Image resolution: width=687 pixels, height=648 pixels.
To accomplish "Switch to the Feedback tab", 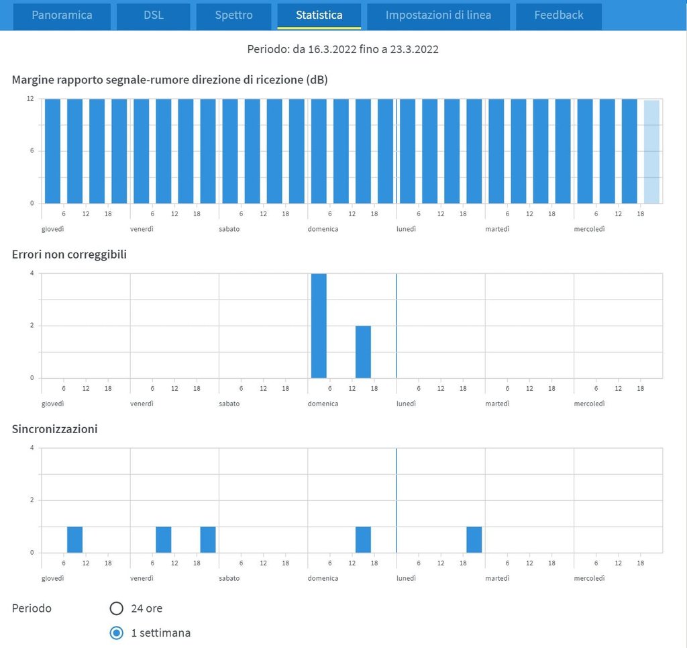I will tap(558, 15).
